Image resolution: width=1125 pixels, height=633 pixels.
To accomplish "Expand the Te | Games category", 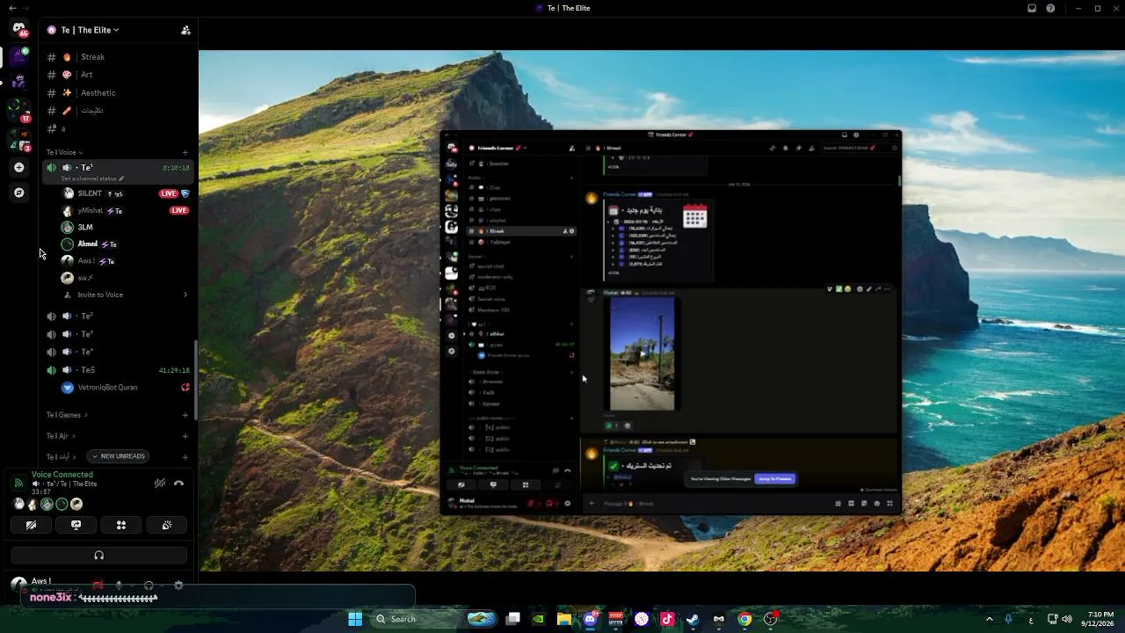I will point(64,415).
